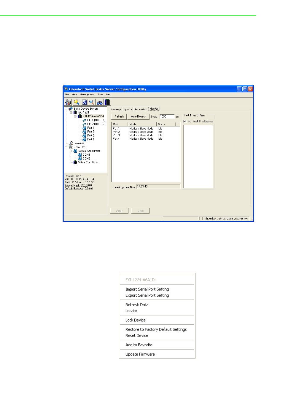Switch to the Summary tab
The image size is (283, 401).
coord(116,109)
